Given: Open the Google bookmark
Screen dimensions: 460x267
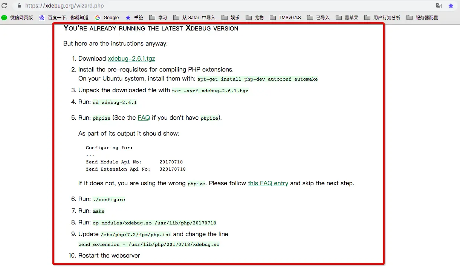Looking at the screenshot, I should point(107,17).
